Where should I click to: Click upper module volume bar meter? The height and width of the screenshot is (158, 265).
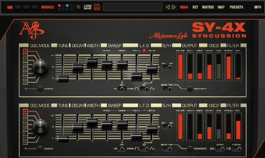click(x=180, y=67)
